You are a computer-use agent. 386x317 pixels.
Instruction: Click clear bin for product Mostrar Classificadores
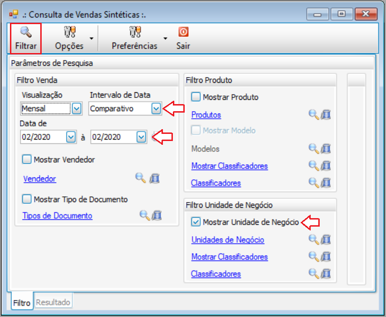[326, 166]
